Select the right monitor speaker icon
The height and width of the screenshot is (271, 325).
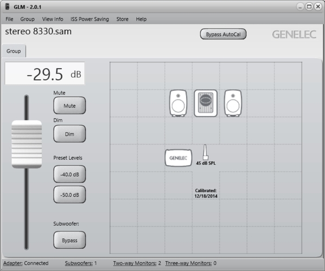(233, 104)
